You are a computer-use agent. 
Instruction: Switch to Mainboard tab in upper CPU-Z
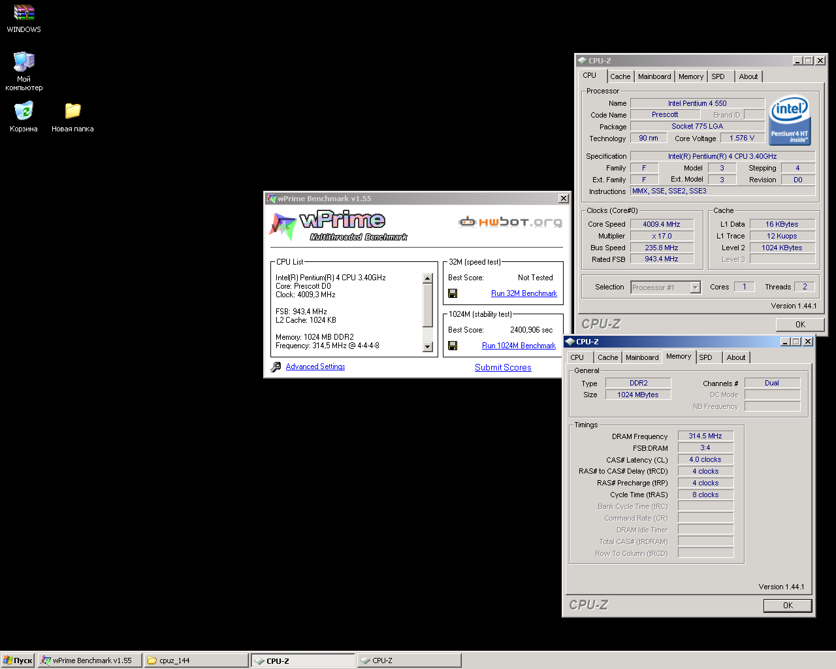[654, 76]
